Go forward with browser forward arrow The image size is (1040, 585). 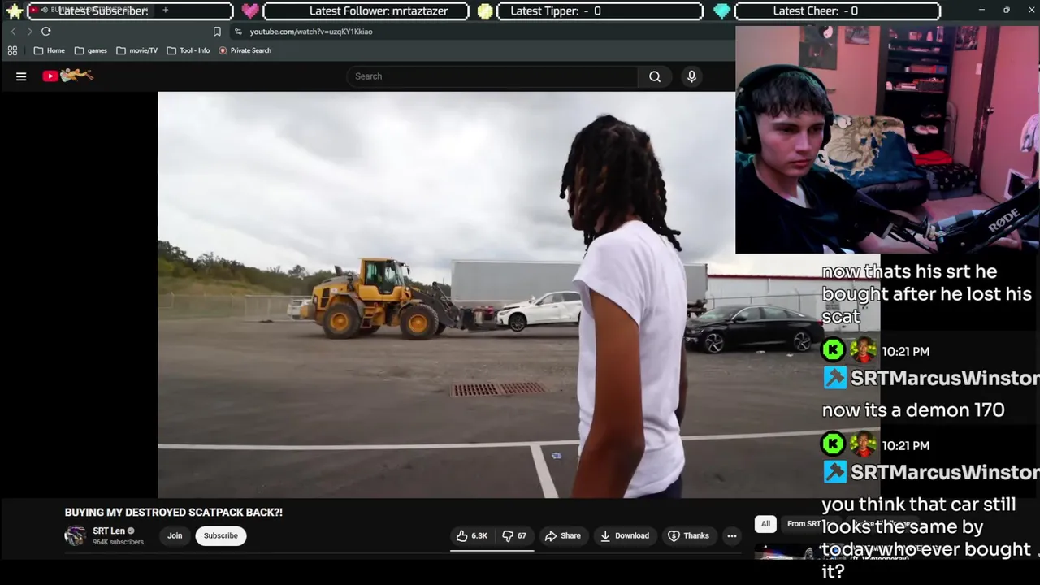point(29,32)
